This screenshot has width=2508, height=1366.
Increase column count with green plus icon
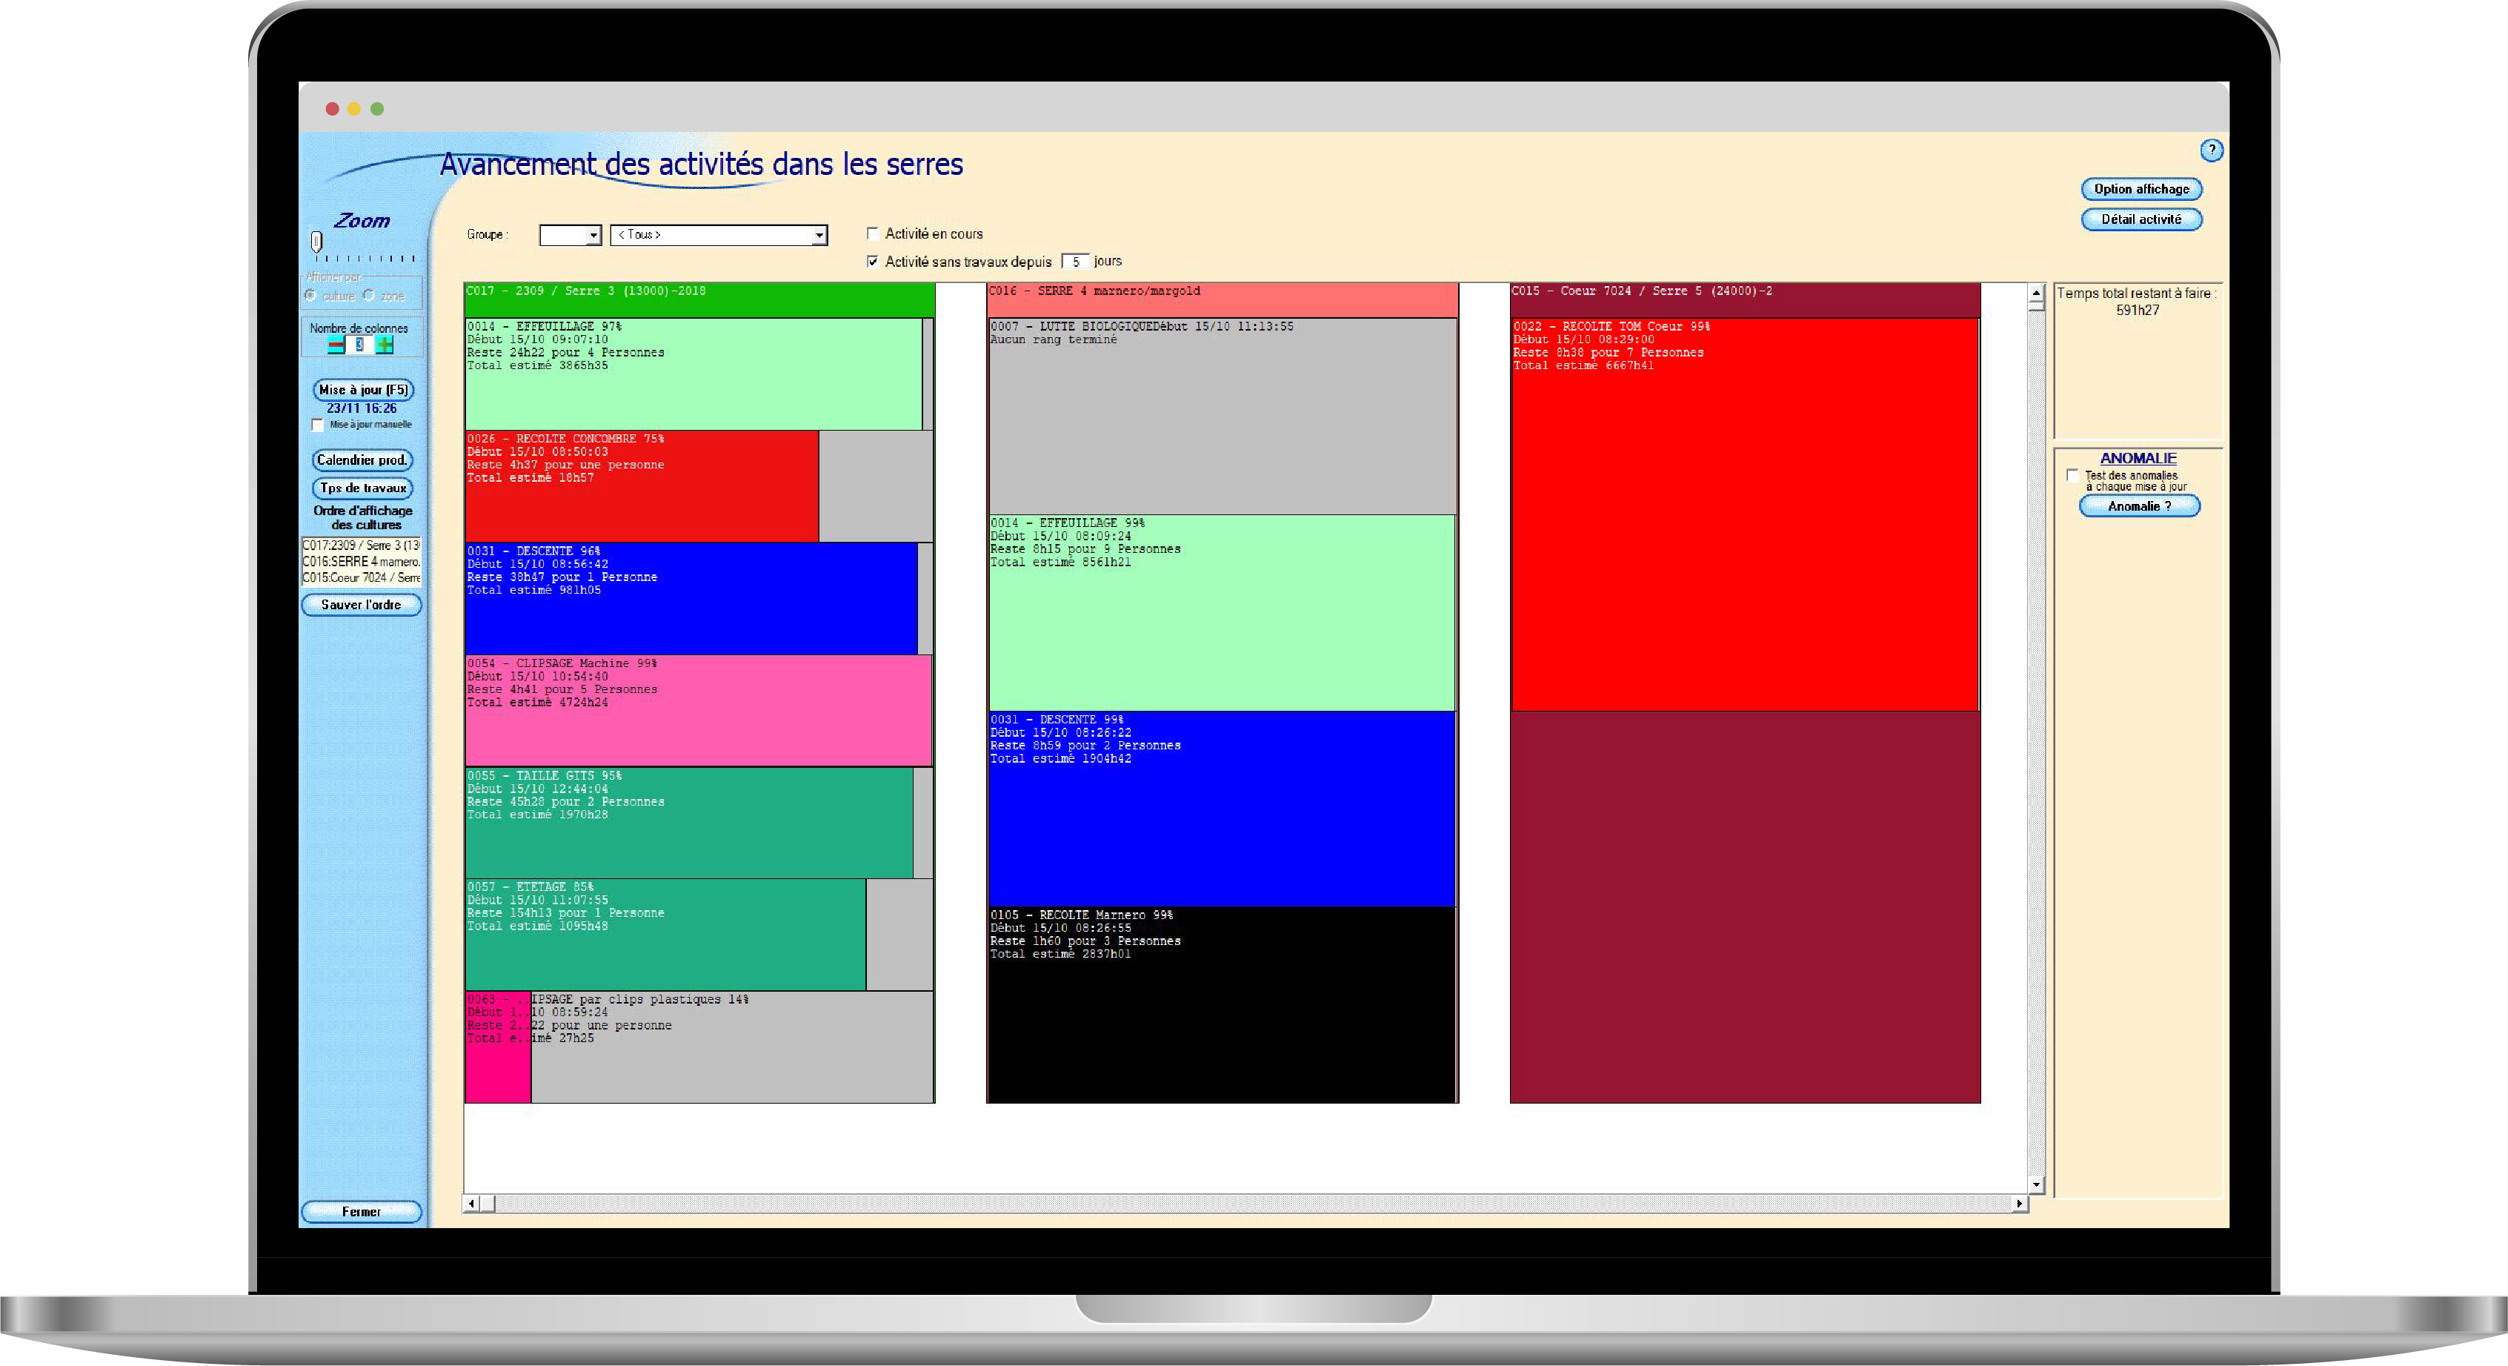pos(385,345)
